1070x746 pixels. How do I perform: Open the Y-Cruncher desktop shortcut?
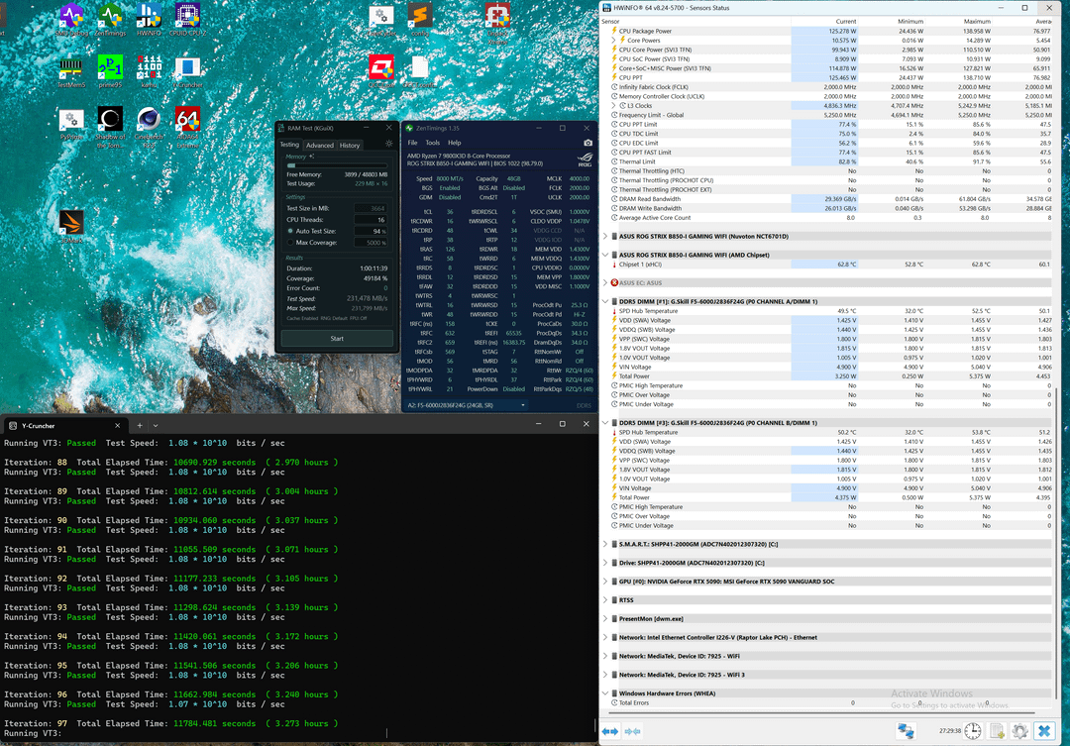click(187, 72)
